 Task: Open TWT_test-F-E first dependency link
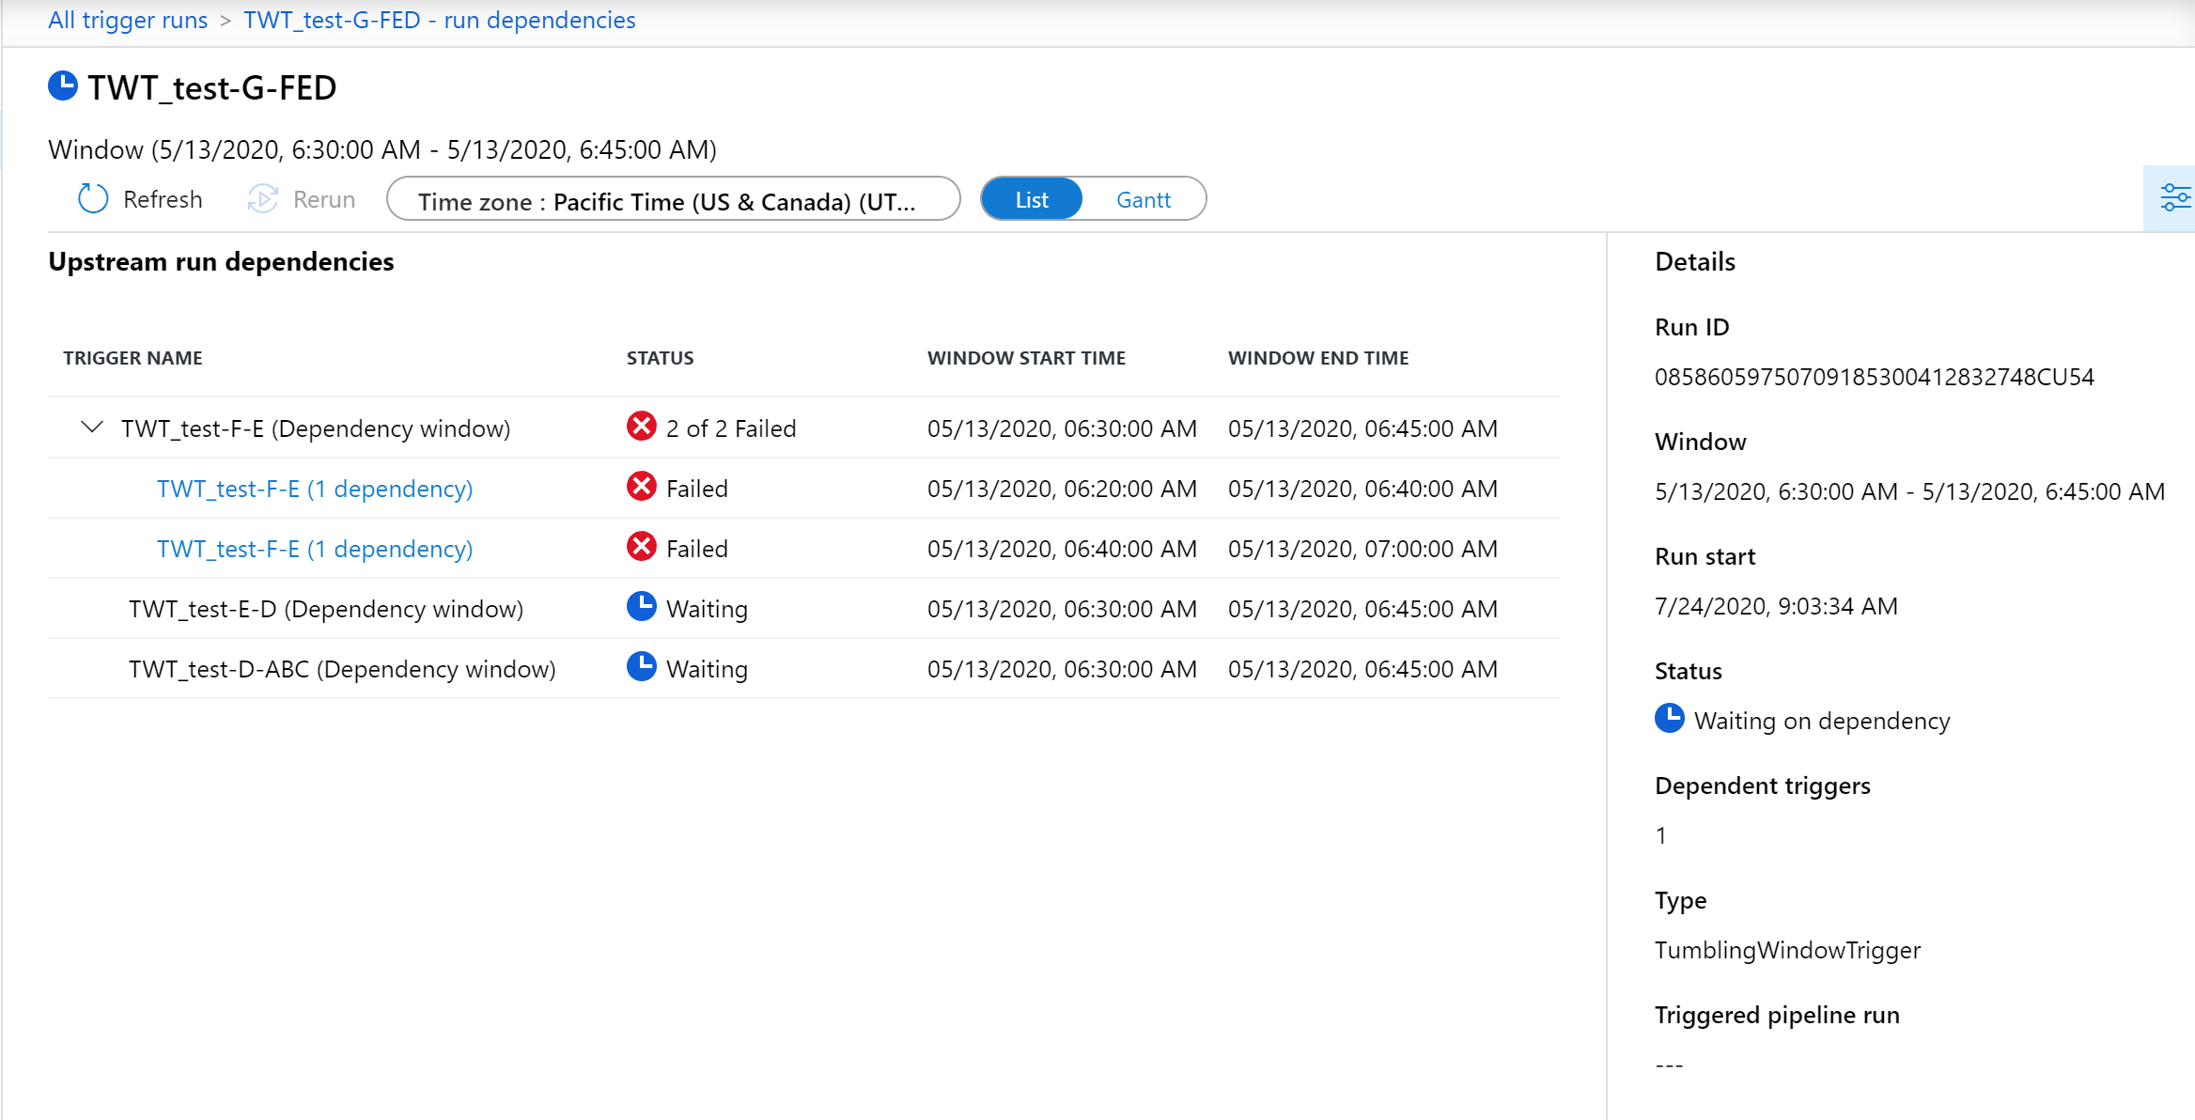(314, 487)
